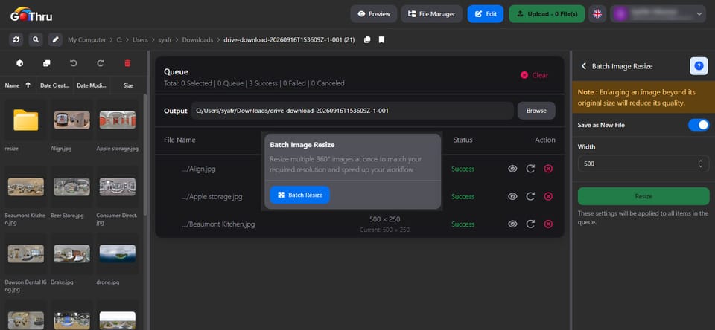Open the help question-mark icon
Screen dimensions: 715x330
[699, 66]
